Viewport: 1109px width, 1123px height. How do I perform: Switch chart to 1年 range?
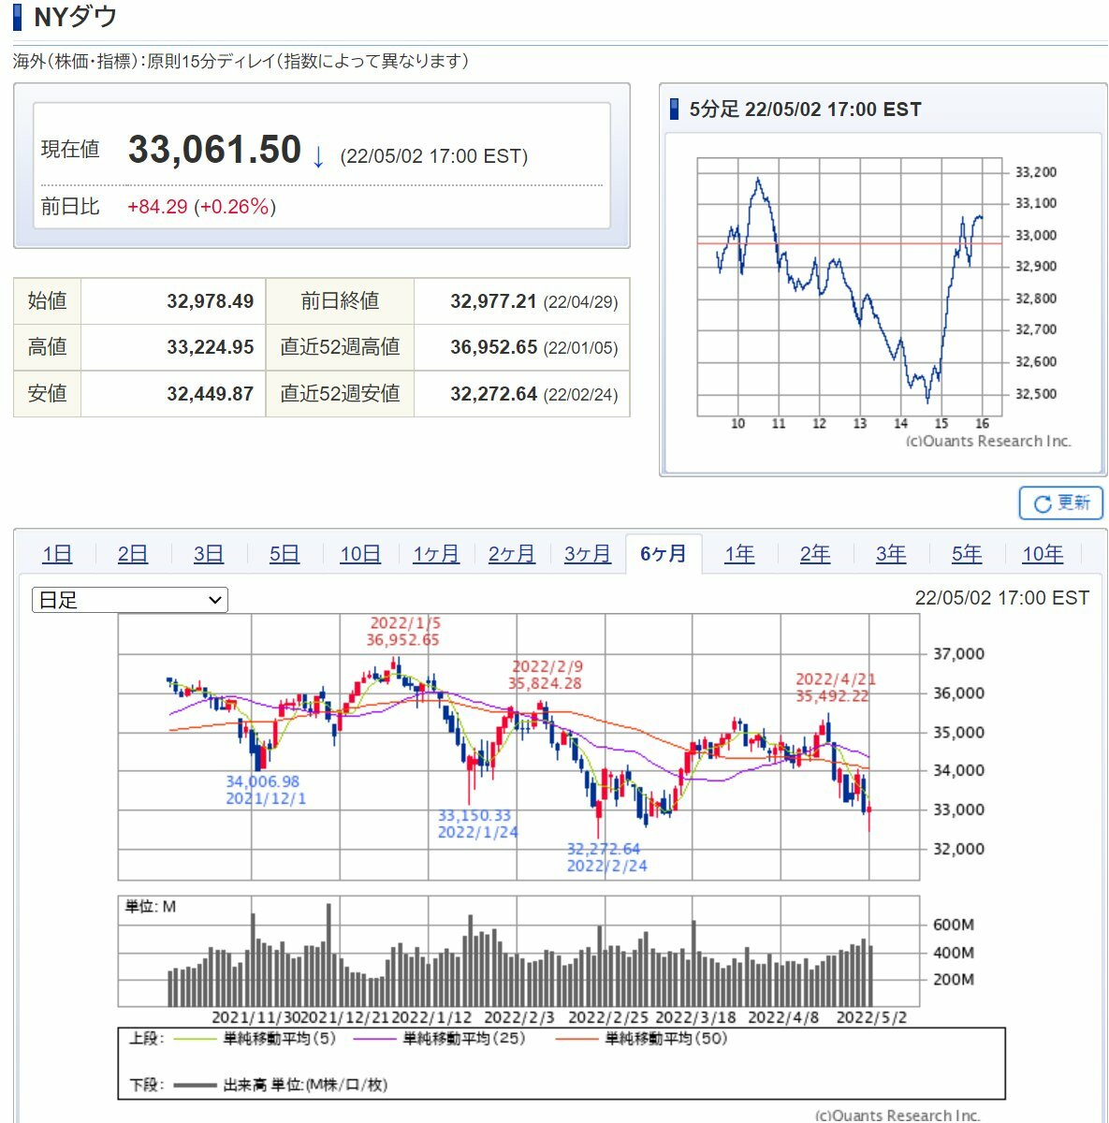point(739,554)
